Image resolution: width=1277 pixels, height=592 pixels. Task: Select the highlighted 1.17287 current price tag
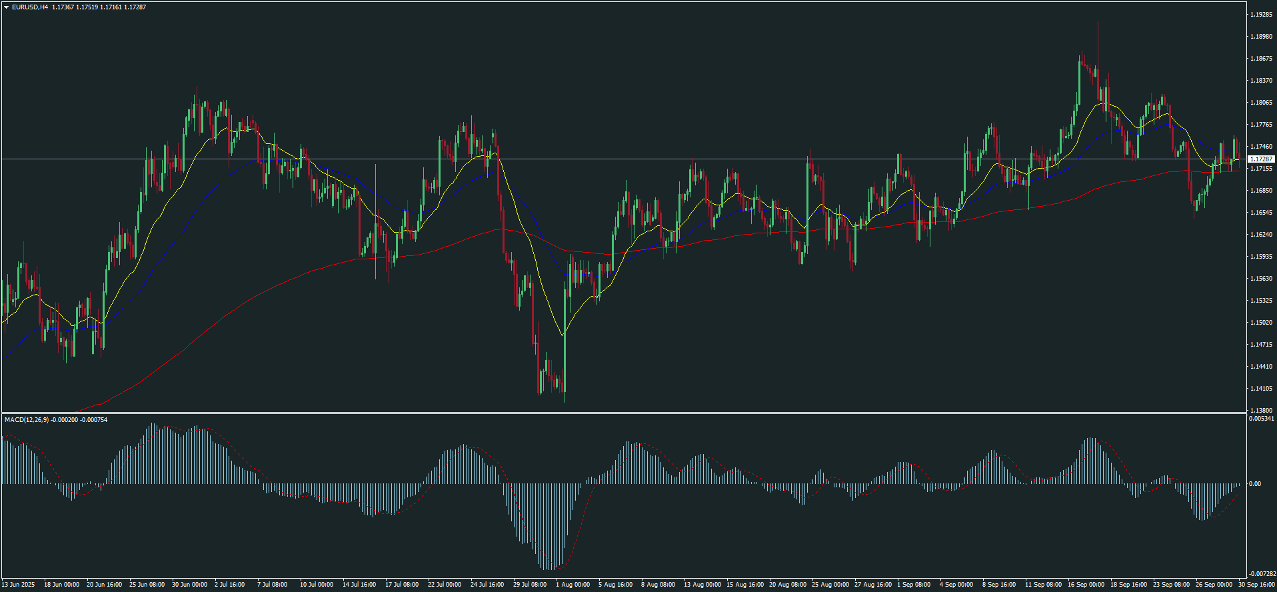click(x=1261, y=159)
